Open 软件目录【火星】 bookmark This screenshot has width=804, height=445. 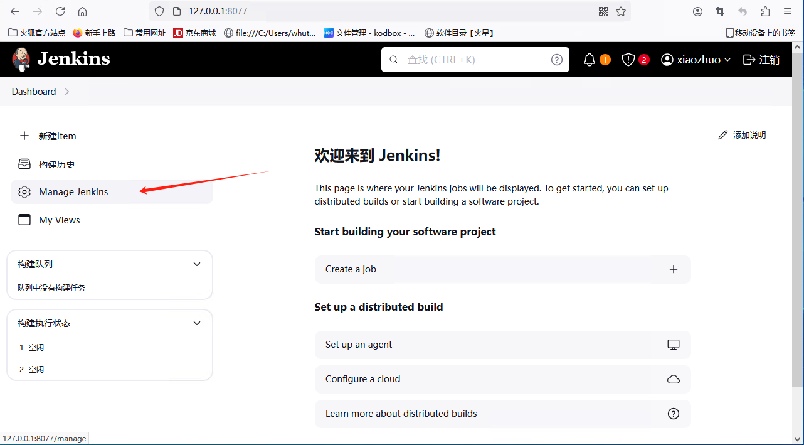460,33
